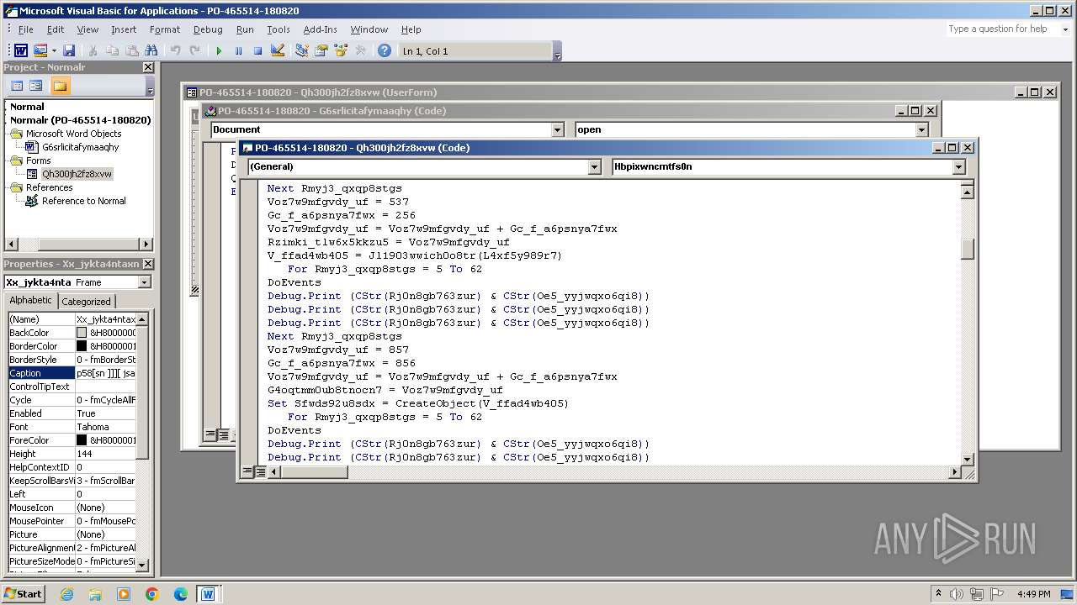This screenshot has width=1077, height=605.
Task: Click the Break pause icon
Action: 238,51
